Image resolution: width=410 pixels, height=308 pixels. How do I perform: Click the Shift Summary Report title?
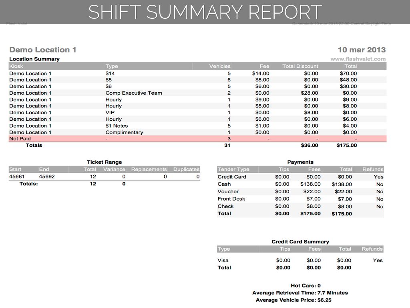205,12
